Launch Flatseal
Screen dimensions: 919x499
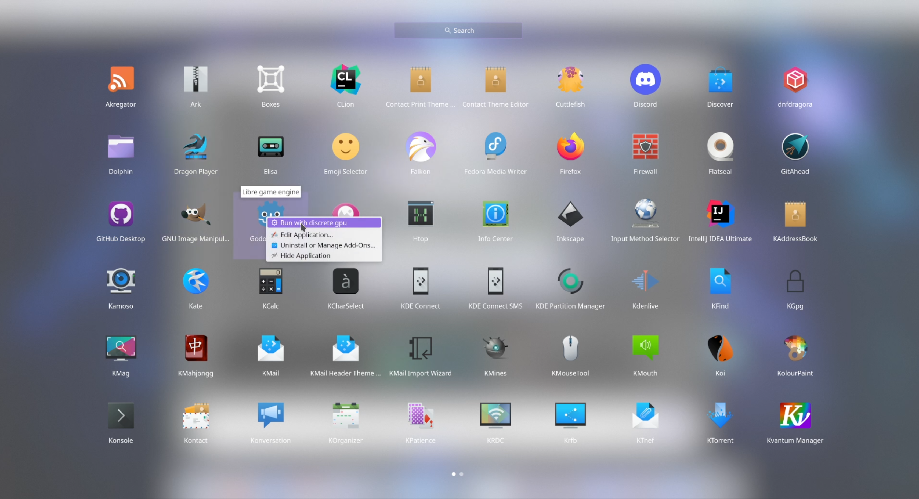tap(720, 147)
